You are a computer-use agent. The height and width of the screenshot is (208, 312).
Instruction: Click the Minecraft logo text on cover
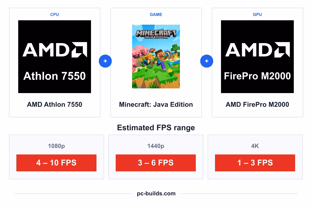pyautogui.click(x=156, y=34)
